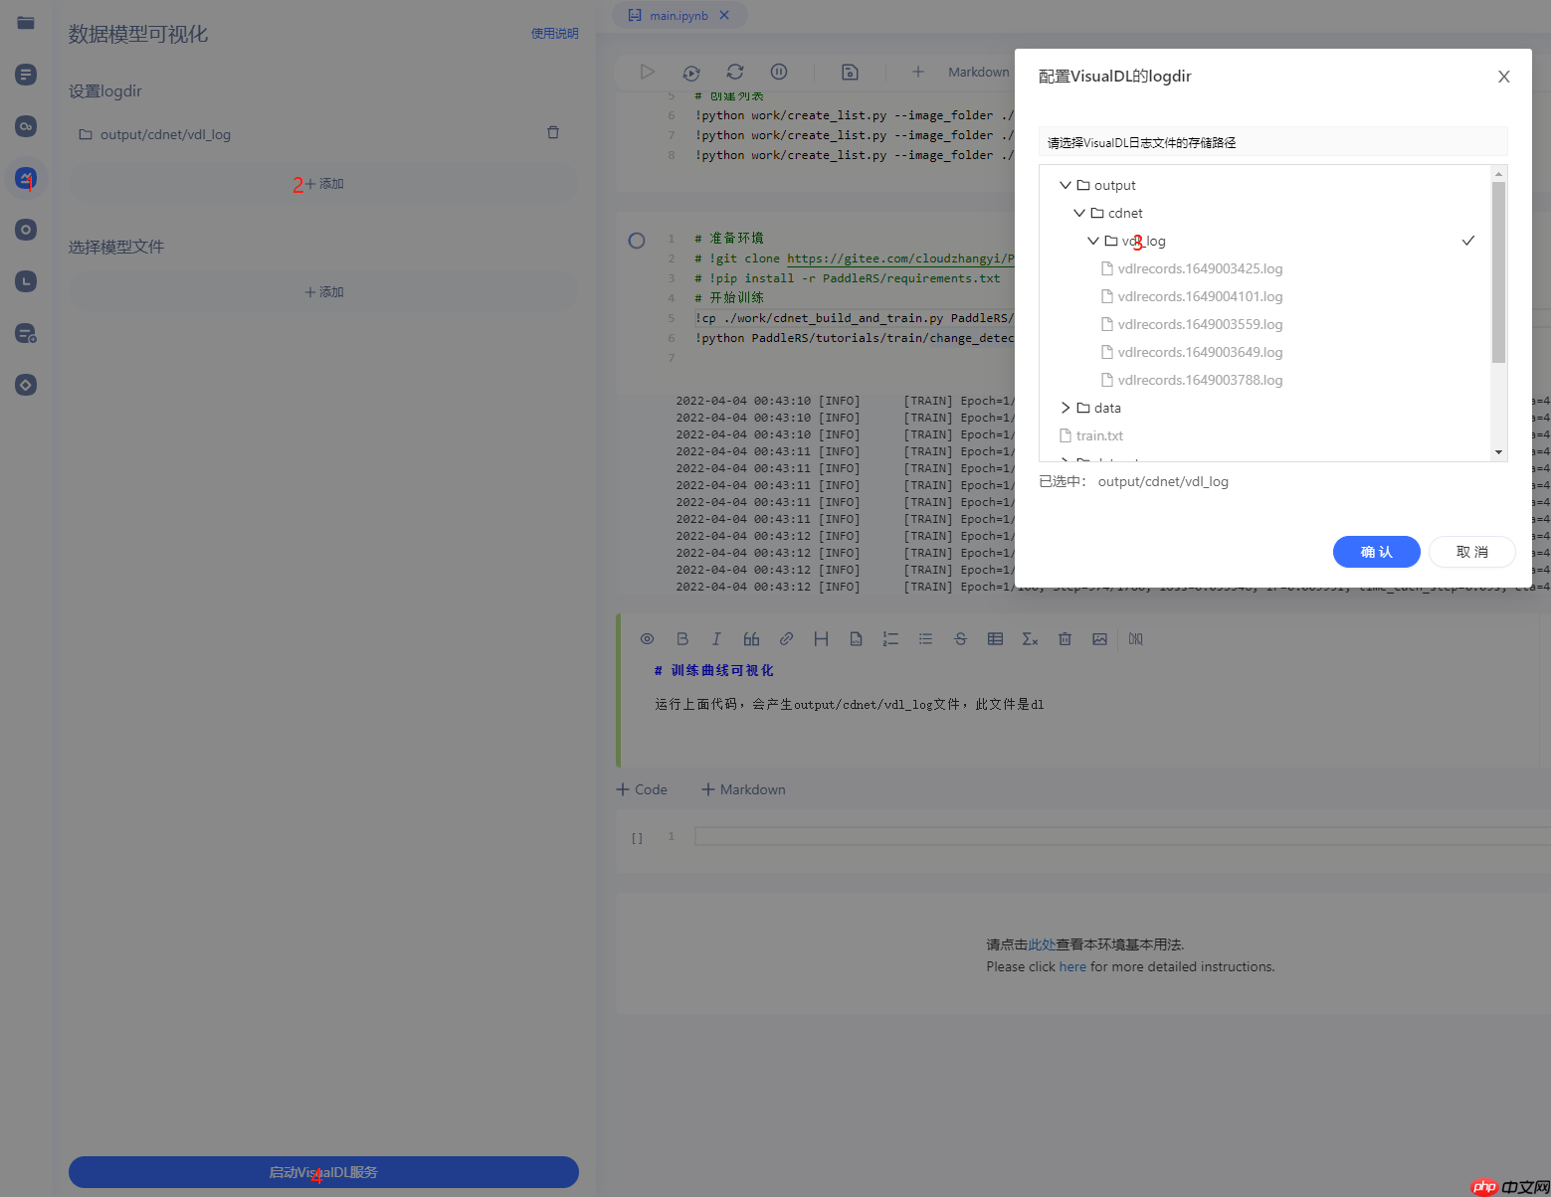1551x1197 pixels.
Task: Interrupt execution using the pause icon
Action: coord(779,72)
